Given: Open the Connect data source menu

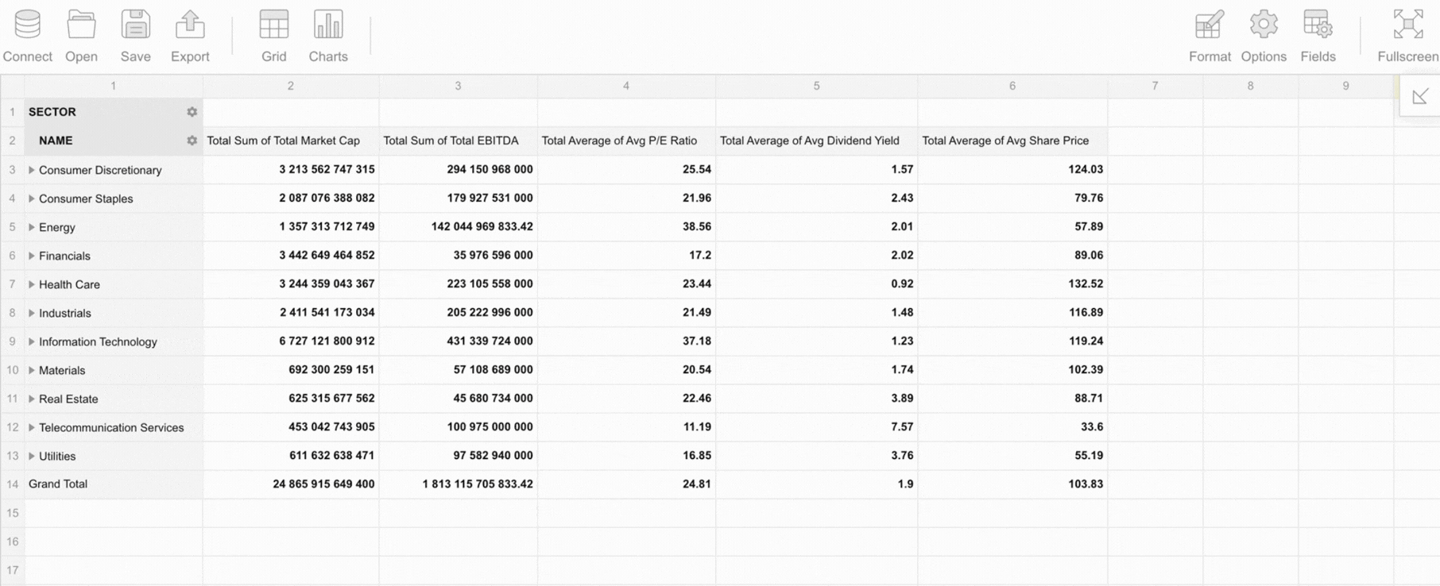Looking at the screenshot, I should 28,36.
